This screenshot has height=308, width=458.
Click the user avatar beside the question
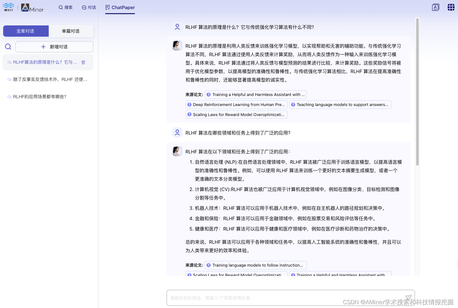(177, 27)
